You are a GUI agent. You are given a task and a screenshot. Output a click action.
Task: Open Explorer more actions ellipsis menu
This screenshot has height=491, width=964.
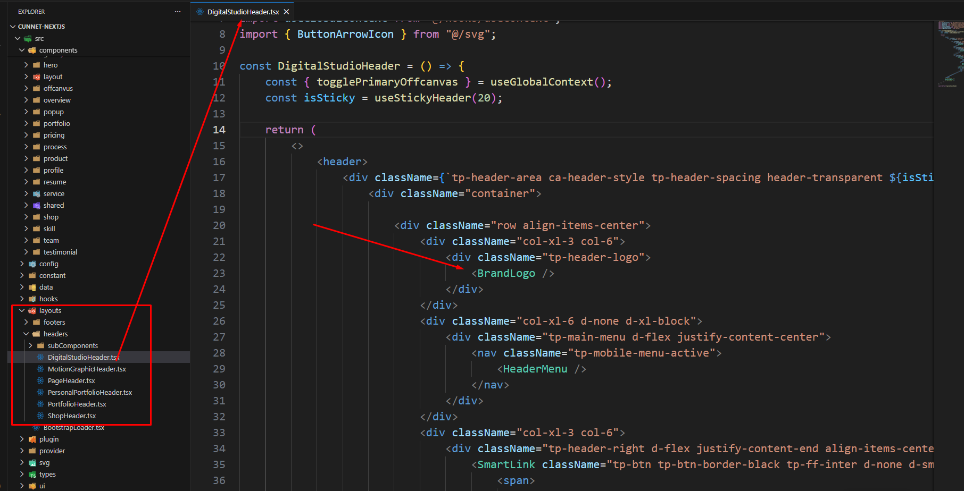coord(177,12)
